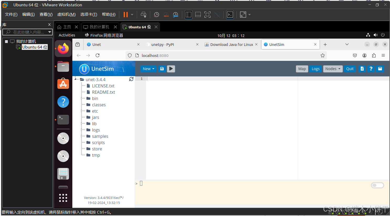The height and width of the screenshot is (216, 390).
Task: Collapse 我的计算机 tree node
Action: click(x=6, y=41)
